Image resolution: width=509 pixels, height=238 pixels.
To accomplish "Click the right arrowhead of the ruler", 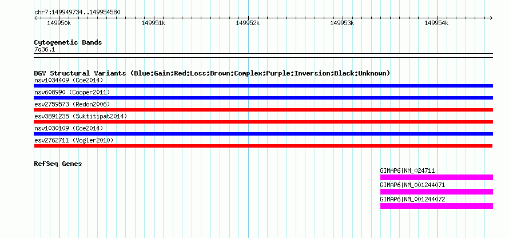I will click(491, 18).
